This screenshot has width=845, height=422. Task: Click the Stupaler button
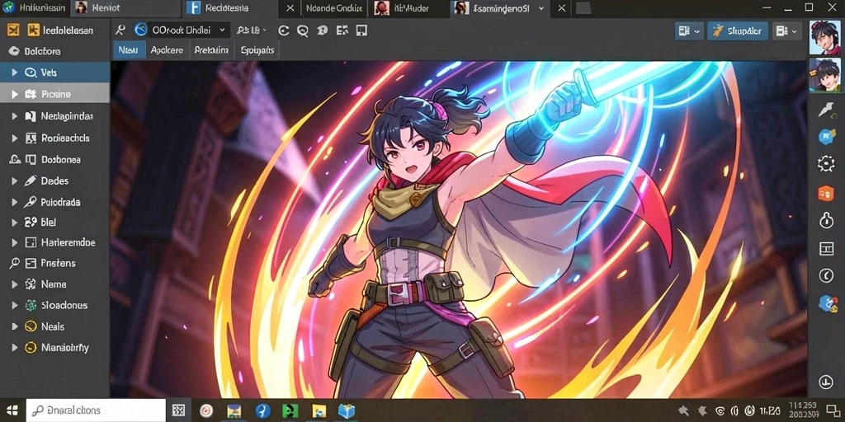coord(737,31)
